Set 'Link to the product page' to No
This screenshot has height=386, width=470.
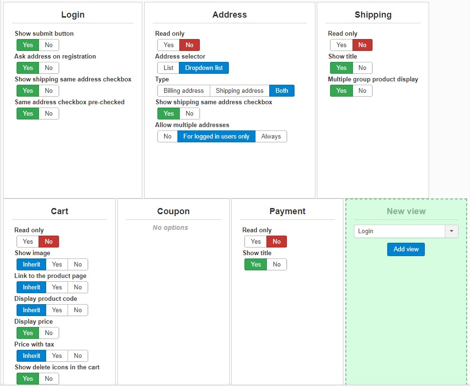pos(78,287)
